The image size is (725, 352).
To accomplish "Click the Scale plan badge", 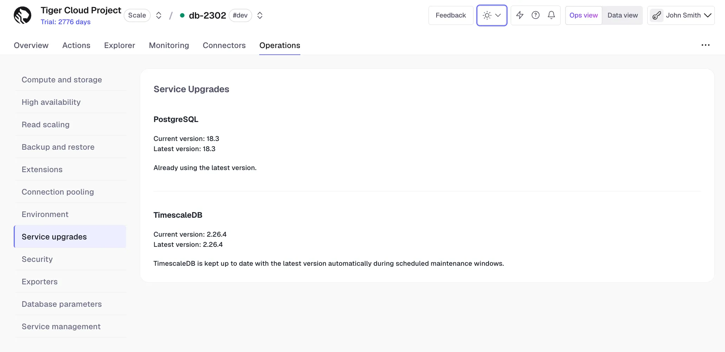I will pos(137,15).
